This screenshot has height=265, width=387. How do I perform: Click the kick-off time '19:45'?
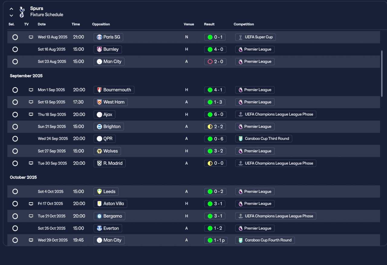tap(78, 240)
